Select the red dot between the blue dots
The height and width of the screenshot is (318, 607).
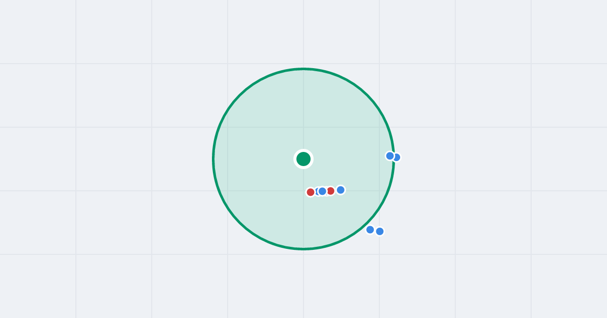point(330,191)
